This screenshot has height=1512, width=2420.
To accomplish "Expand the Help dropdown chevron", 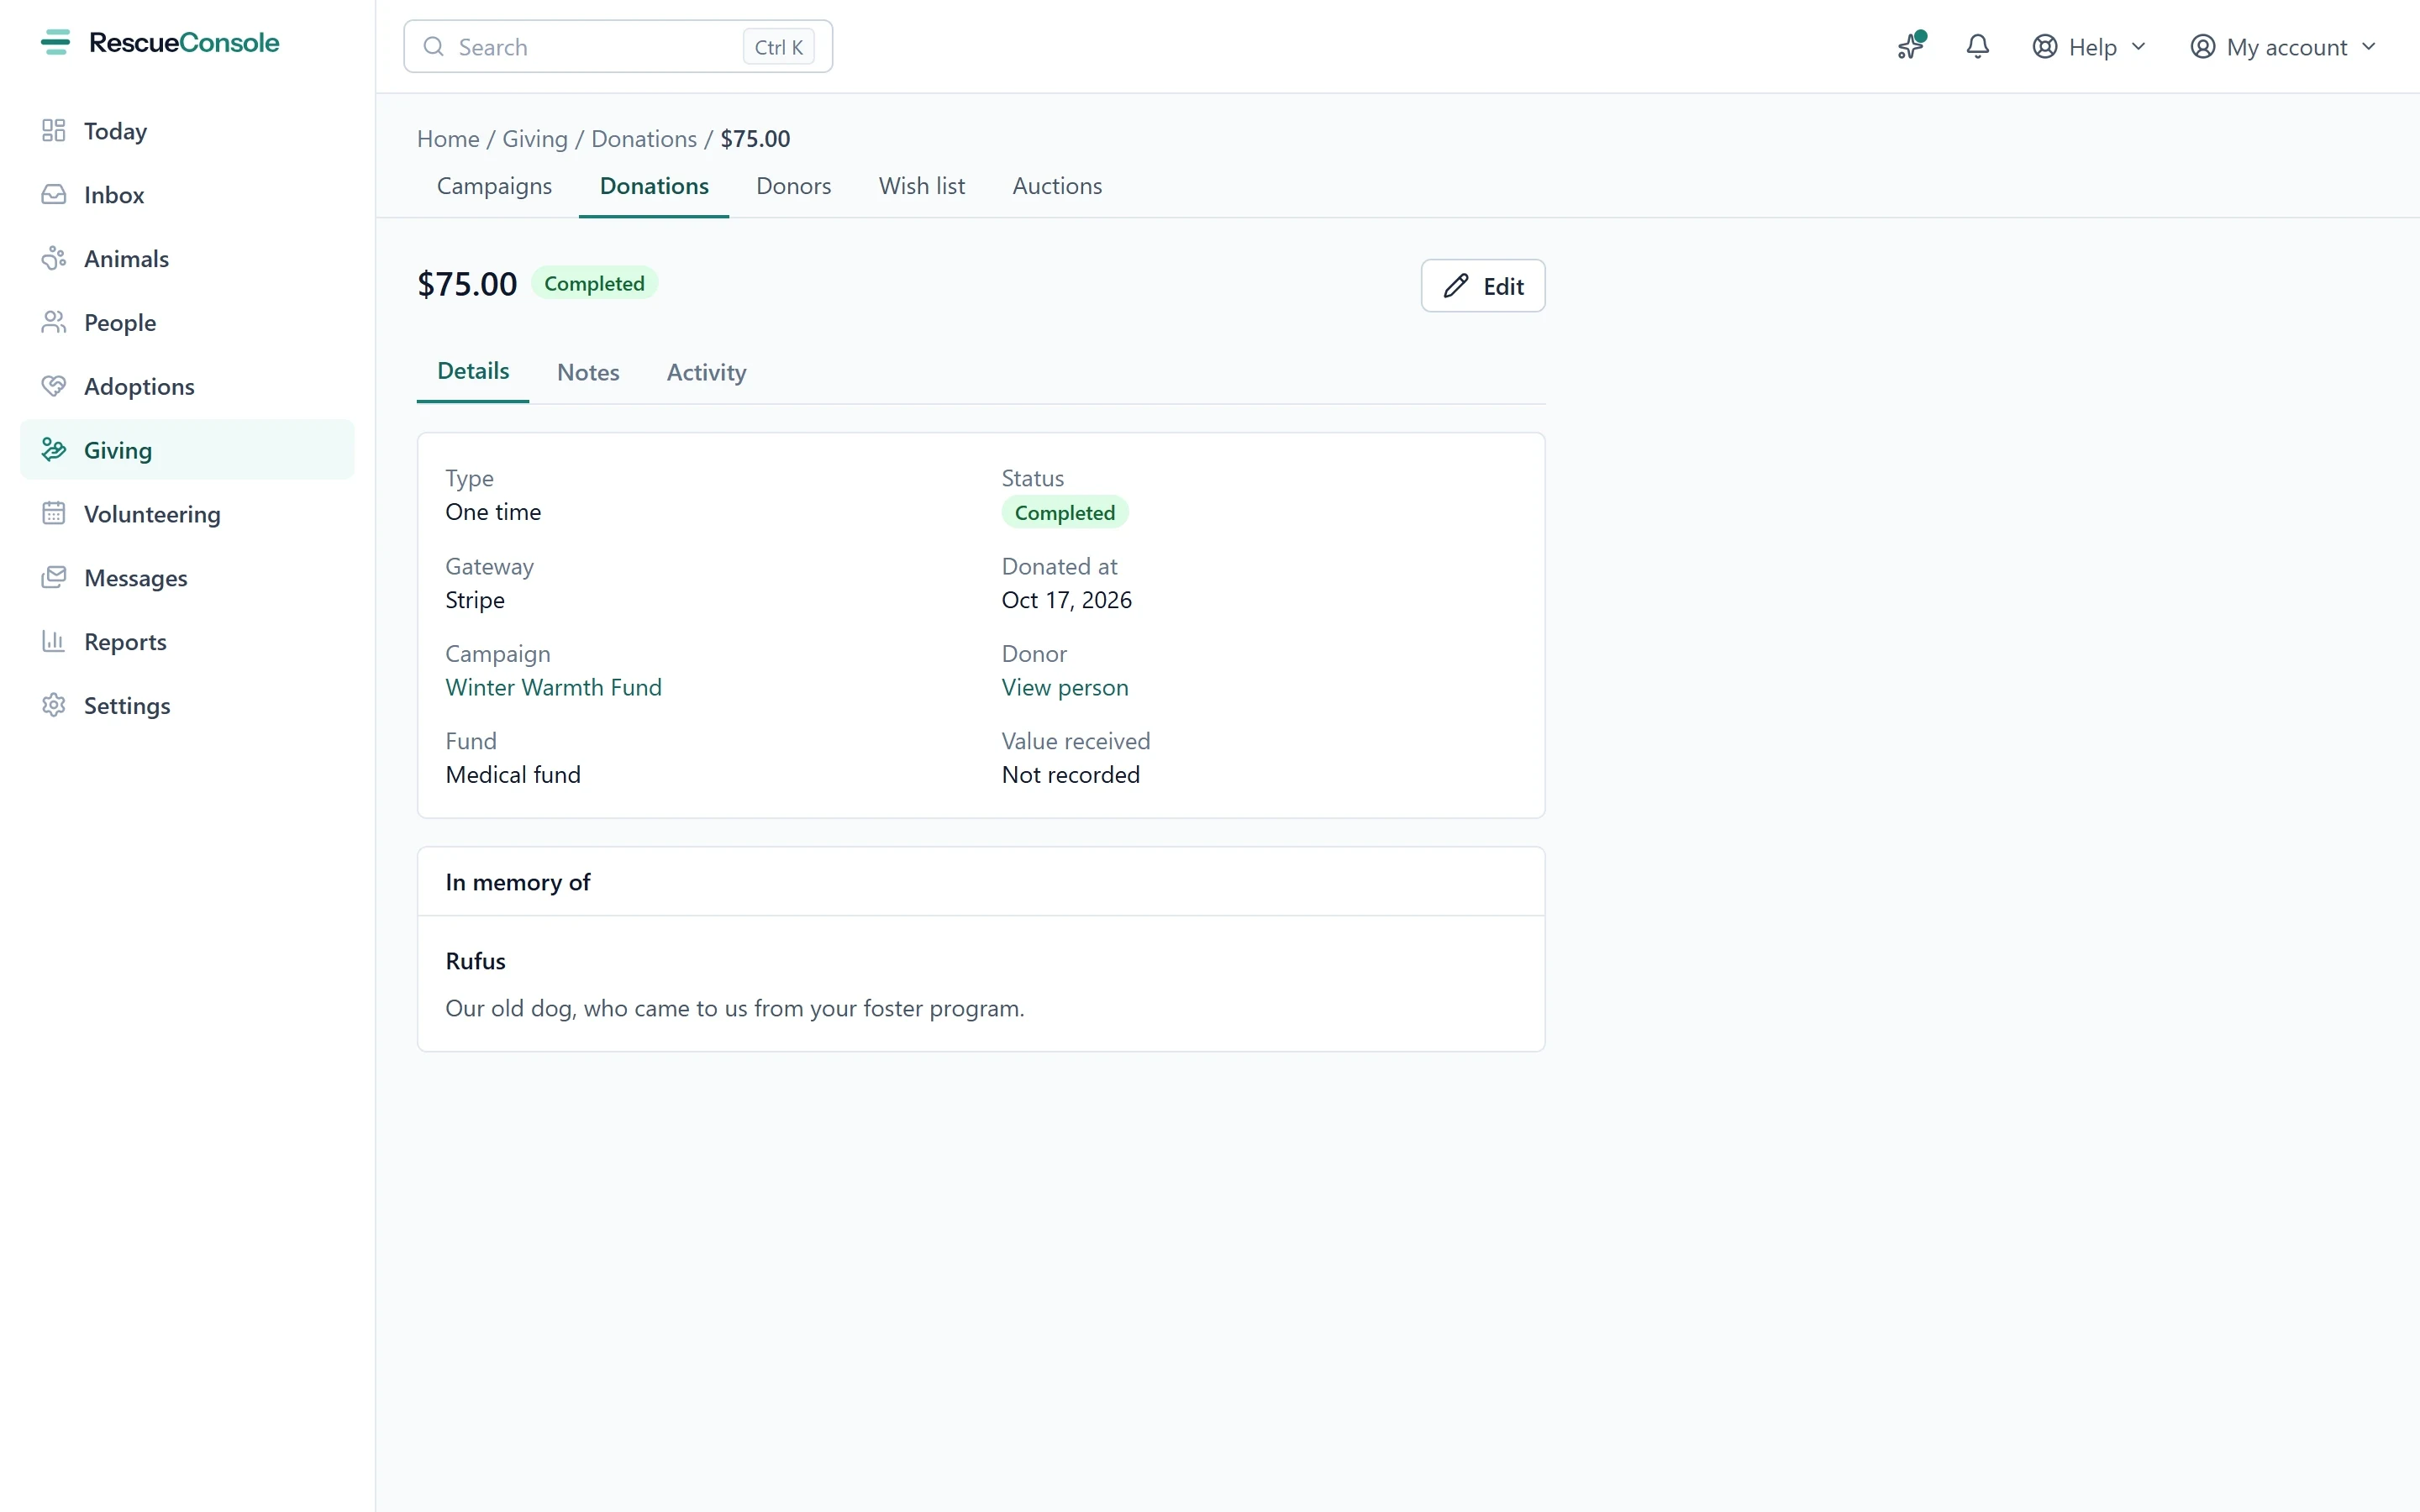I will tap(2139, 47).
